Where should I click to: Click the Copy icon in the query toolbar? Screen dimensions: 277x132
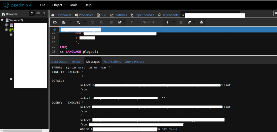[x=93, y=22]
